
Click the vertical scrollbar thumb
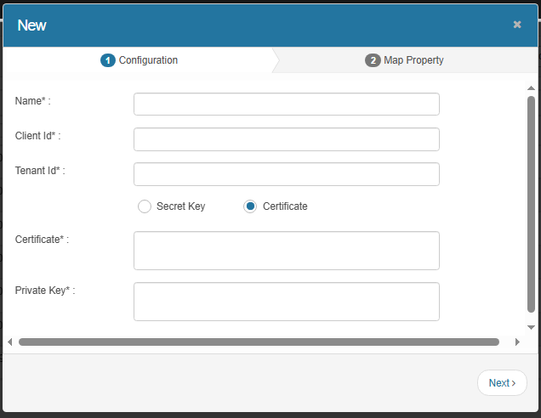point(531,204)
